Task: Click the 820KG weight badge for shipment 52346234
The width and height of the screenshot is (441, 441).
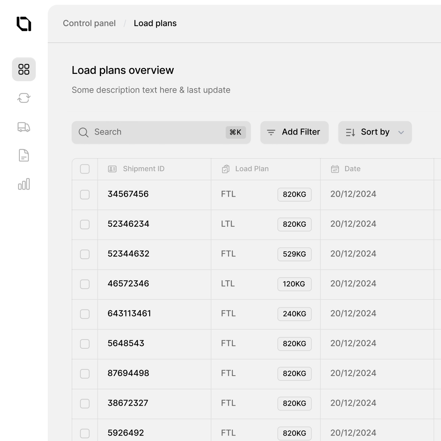Action: (294, 224)
